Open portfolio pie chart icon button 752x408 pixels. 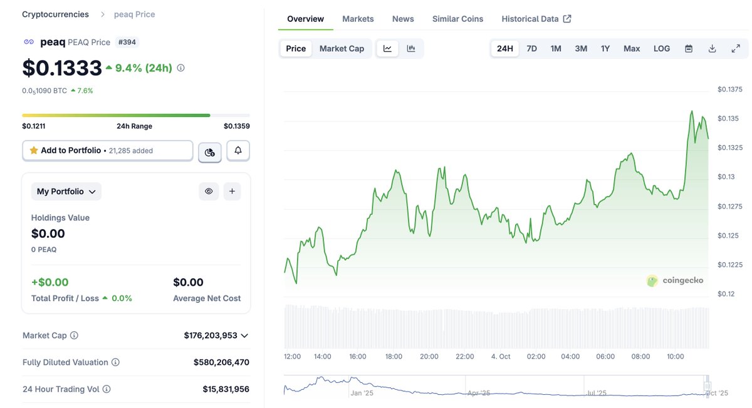coord(210,151)
